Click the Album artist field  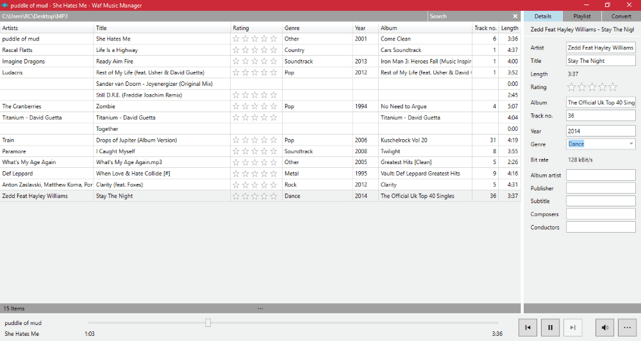pos(601,175)
